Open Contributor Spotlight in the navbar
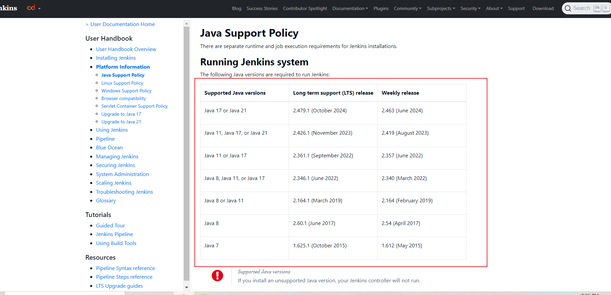The height and width of the screenshot is (295, 611). pyautogui.click(x=305, y=8)
